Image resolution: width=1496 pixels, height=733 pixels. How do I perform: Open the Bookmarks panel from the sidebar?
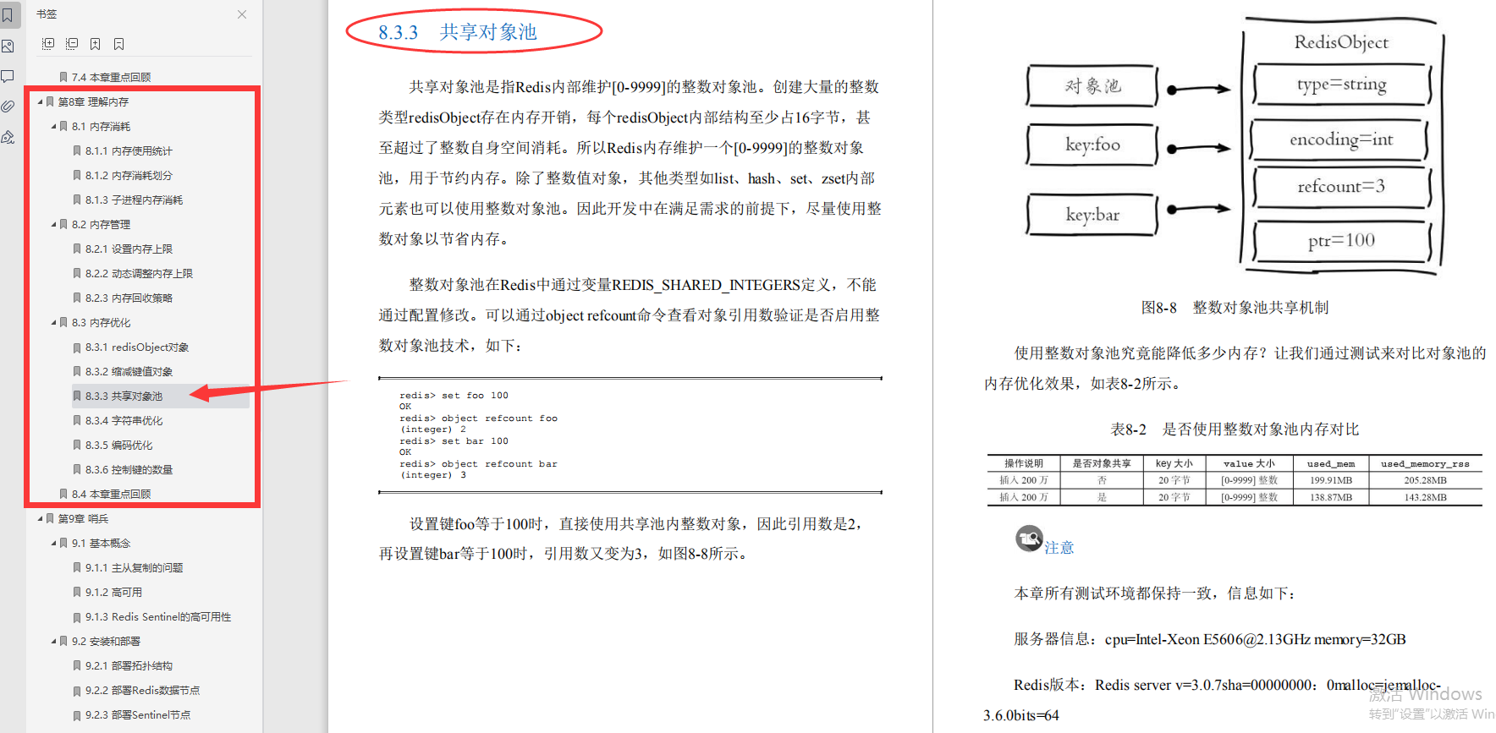click(8, 15)
